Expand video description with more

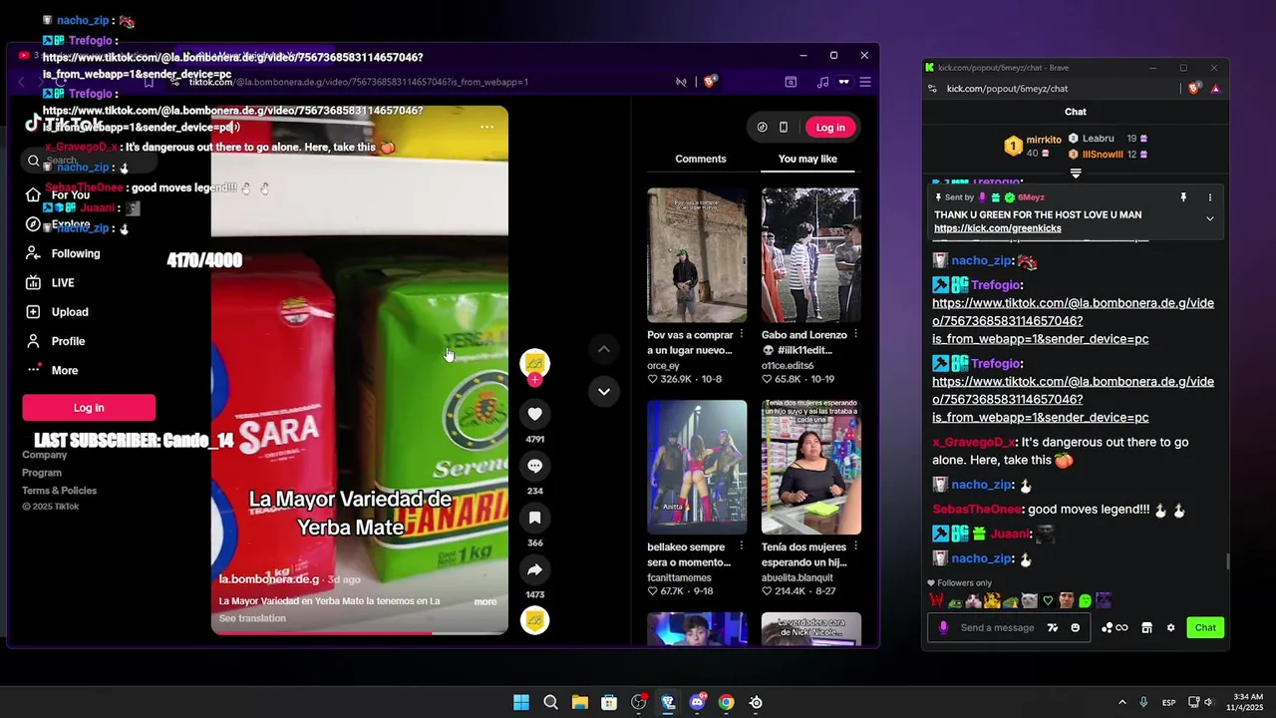pyautogui.click(x=484, y=601)
